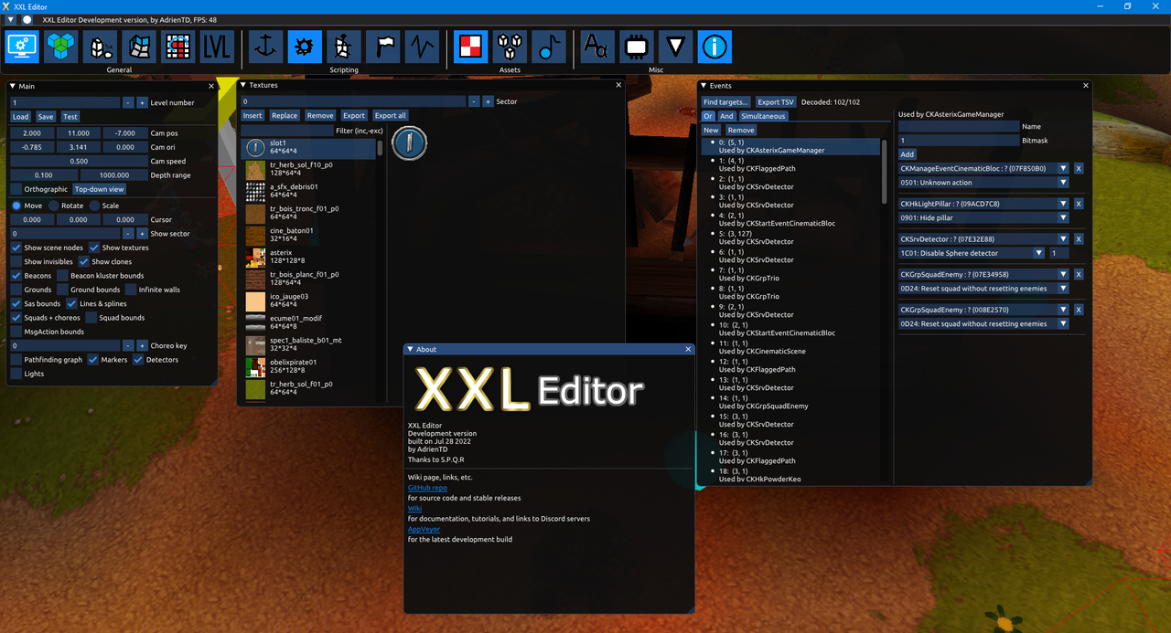
Task: Toggle Show clones checkbox
Action: [x=84, y=261]
